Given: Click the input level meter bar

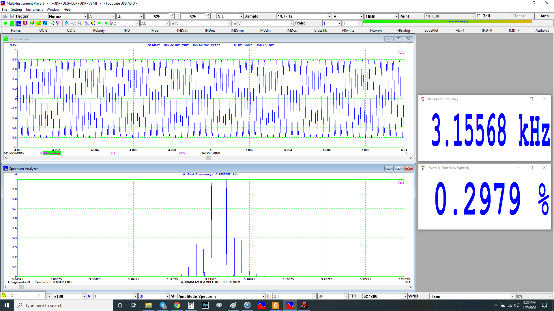Looking at the screenshot, I should 458,22.
